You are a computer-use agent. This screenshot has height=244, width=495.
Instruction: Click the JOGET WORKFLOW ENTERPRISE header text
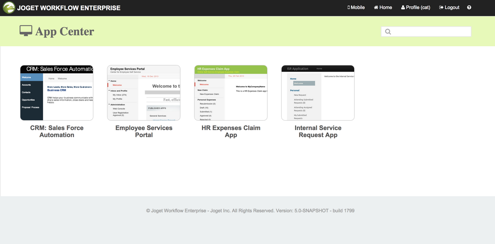click(x=69, y=8)
